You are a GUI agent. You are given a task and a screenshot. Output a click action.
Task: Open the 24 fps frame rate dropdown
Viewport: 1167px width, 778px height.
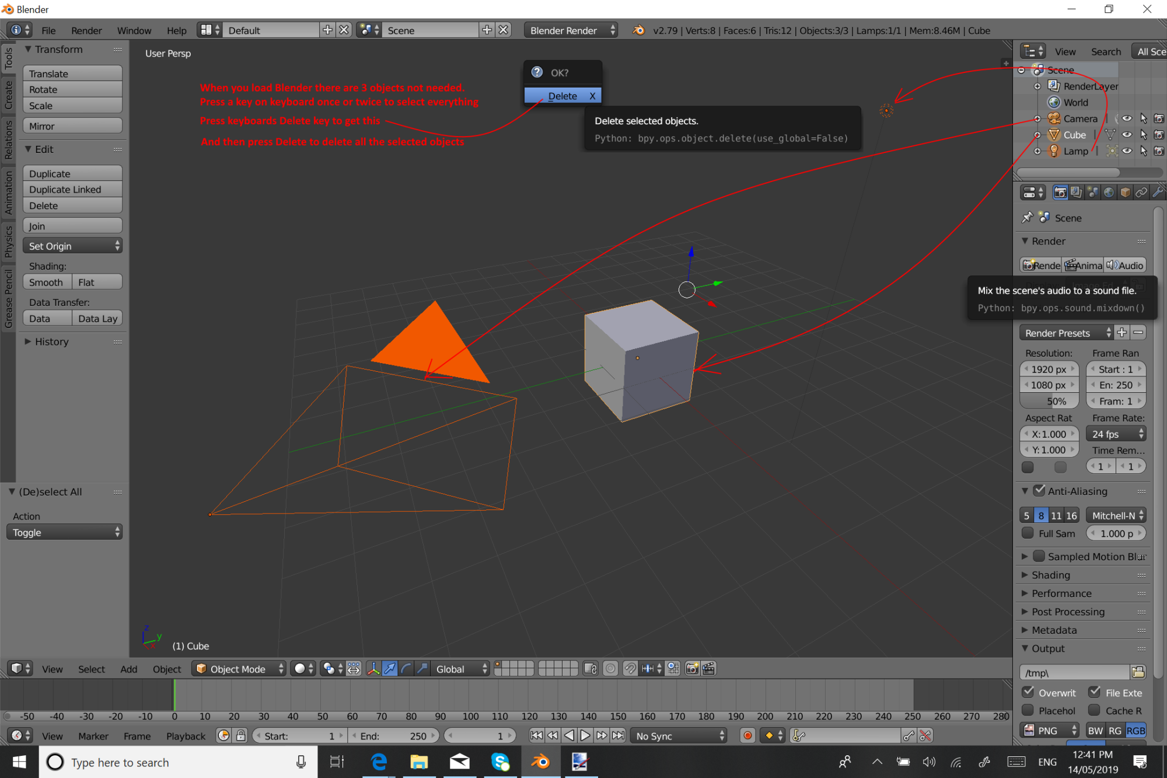coord(1116,434)
